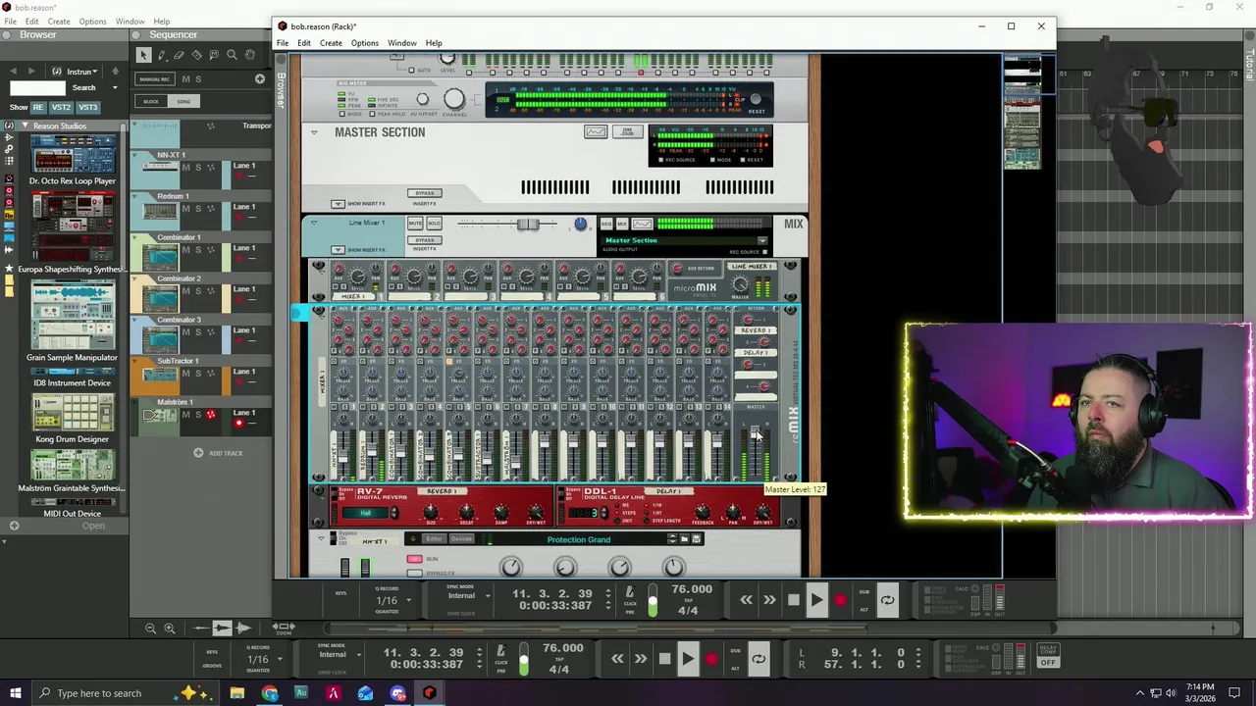Screen dimensions: 1256x706
Task: Click Stop in the Rack window transport
Action: point(793,600)
